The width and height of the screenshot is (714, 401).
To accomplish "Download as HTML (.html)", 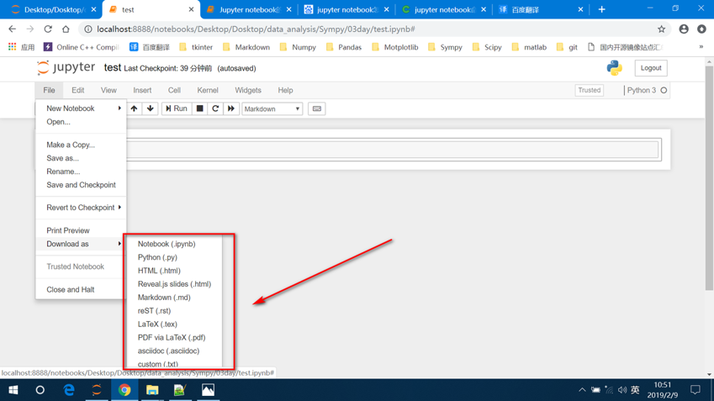I will pyautogui.click(x=174, y=271).
